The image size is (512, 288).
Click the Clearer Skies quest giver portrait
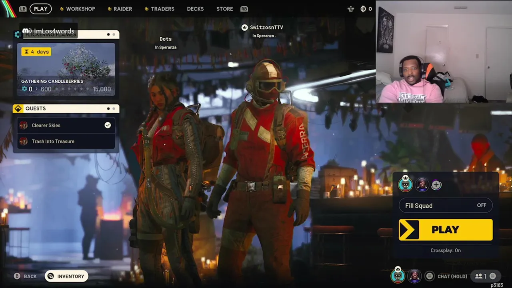(x=24, y=125)
